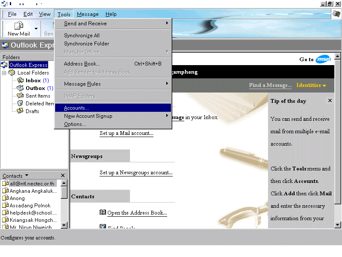342x257 pixels.
Task: Click the Sent Items folder icon
Action: point(20,96)
